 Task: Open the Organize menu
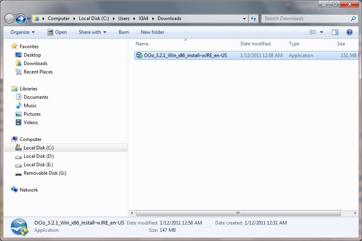point(23,32)
